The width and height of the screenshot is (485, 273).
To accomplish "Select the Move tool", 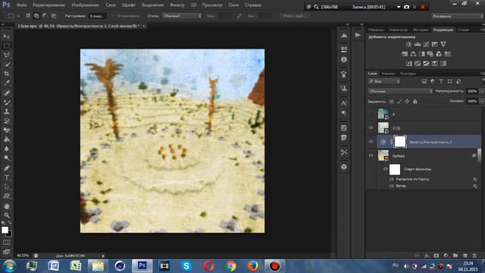I will coord(7,36).
